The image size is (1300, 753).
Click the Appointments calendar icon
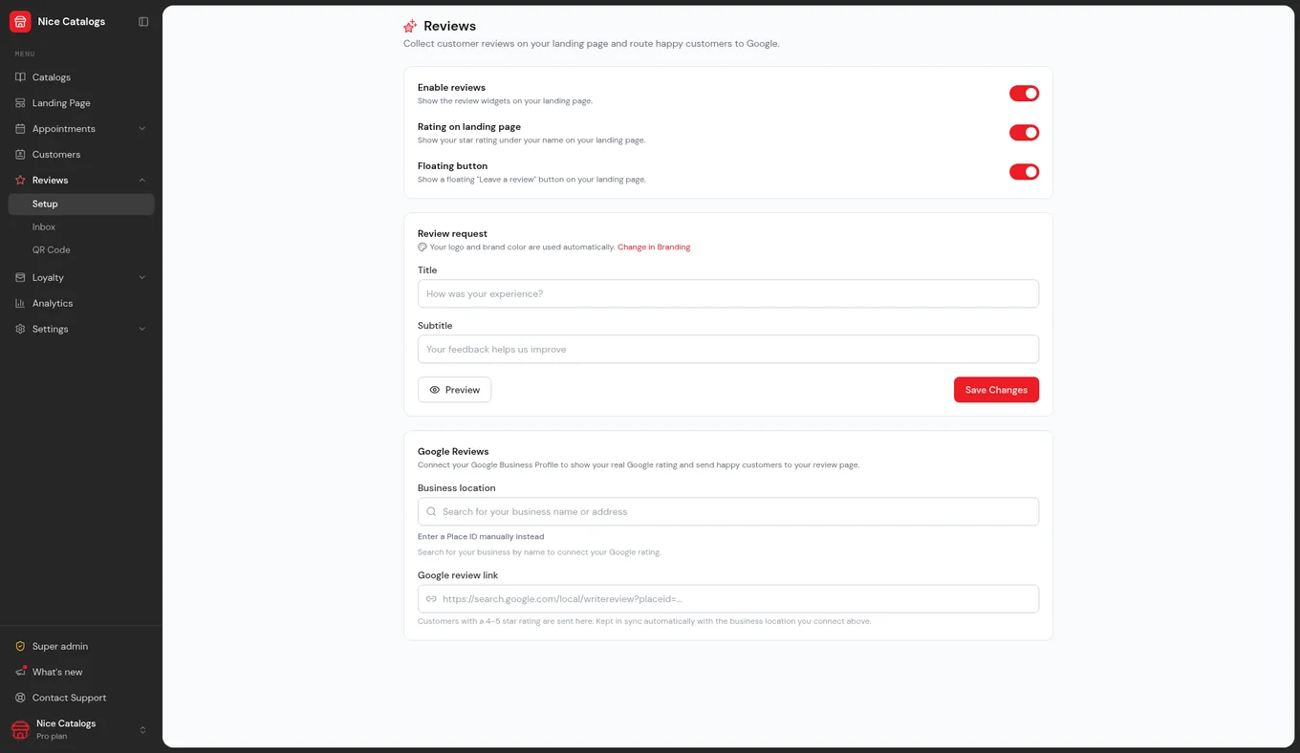click(x=20, y=129)
